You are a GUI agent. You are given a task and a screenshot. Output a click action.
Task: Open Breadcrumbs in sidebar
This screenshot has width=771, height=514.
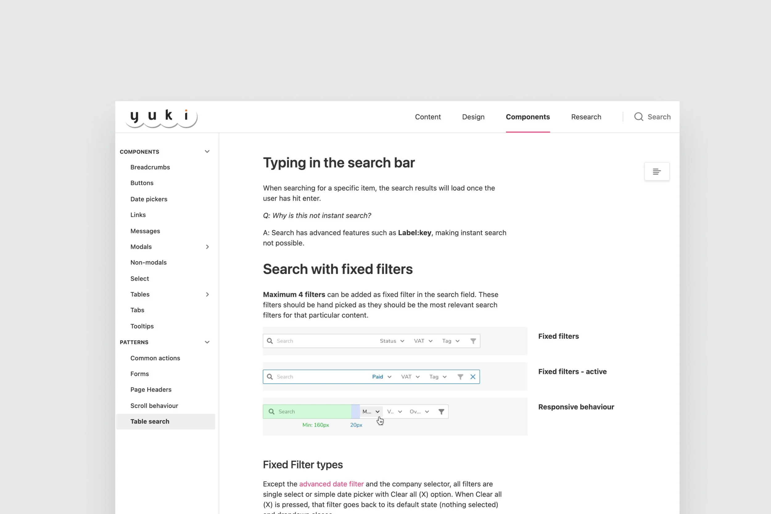click(150, 167)
